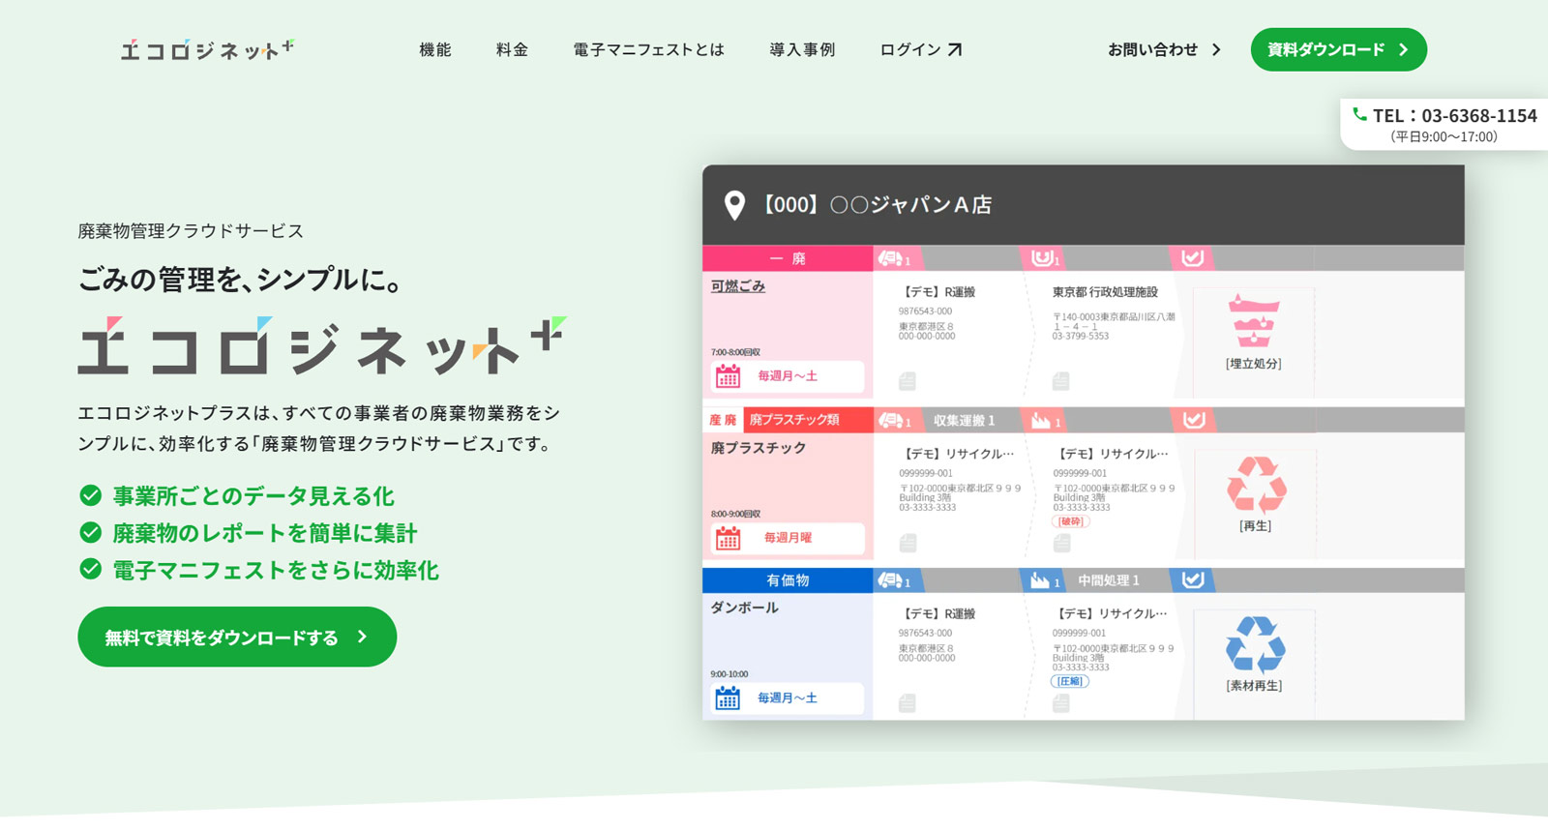Click truck icon in 有価物 row header

[x=890, y=580]
